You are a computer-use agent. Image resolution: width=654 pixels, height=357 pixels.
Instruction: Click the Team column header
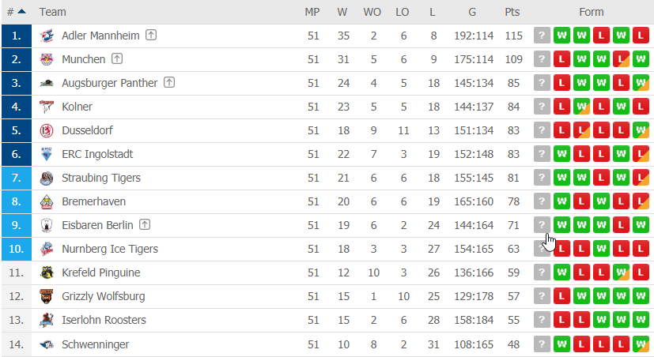52,12
